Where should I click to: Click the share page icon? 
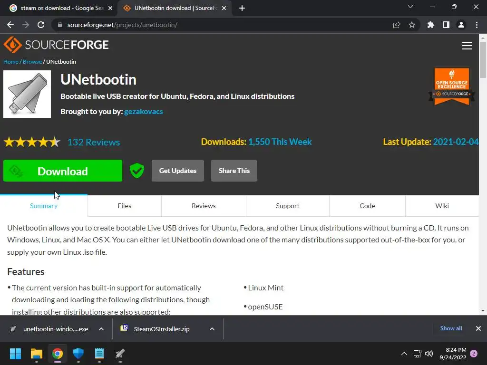397,25
